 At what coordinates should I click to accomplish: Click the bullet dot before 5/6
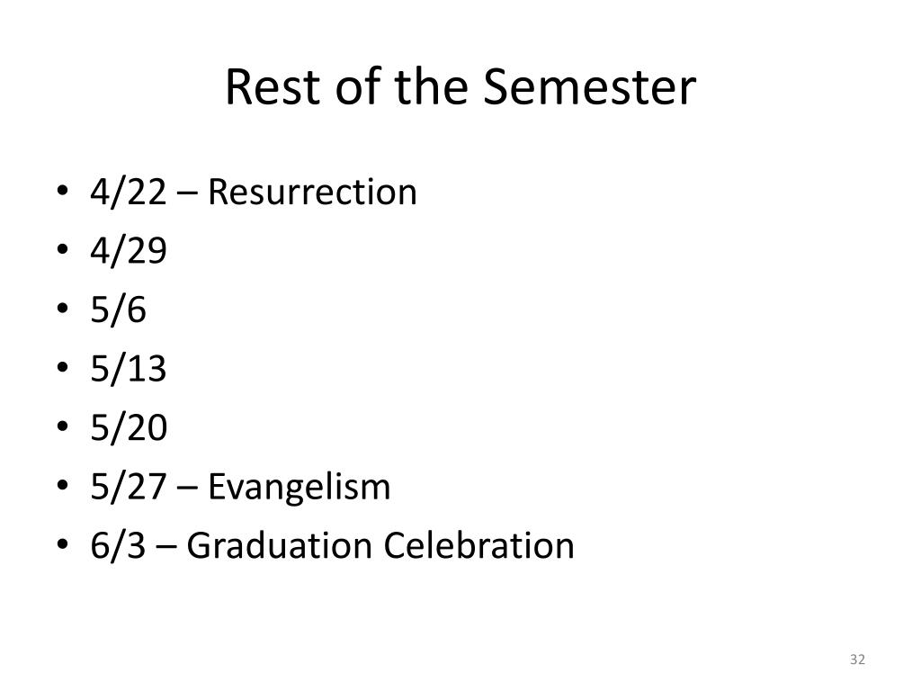point(63,308)
